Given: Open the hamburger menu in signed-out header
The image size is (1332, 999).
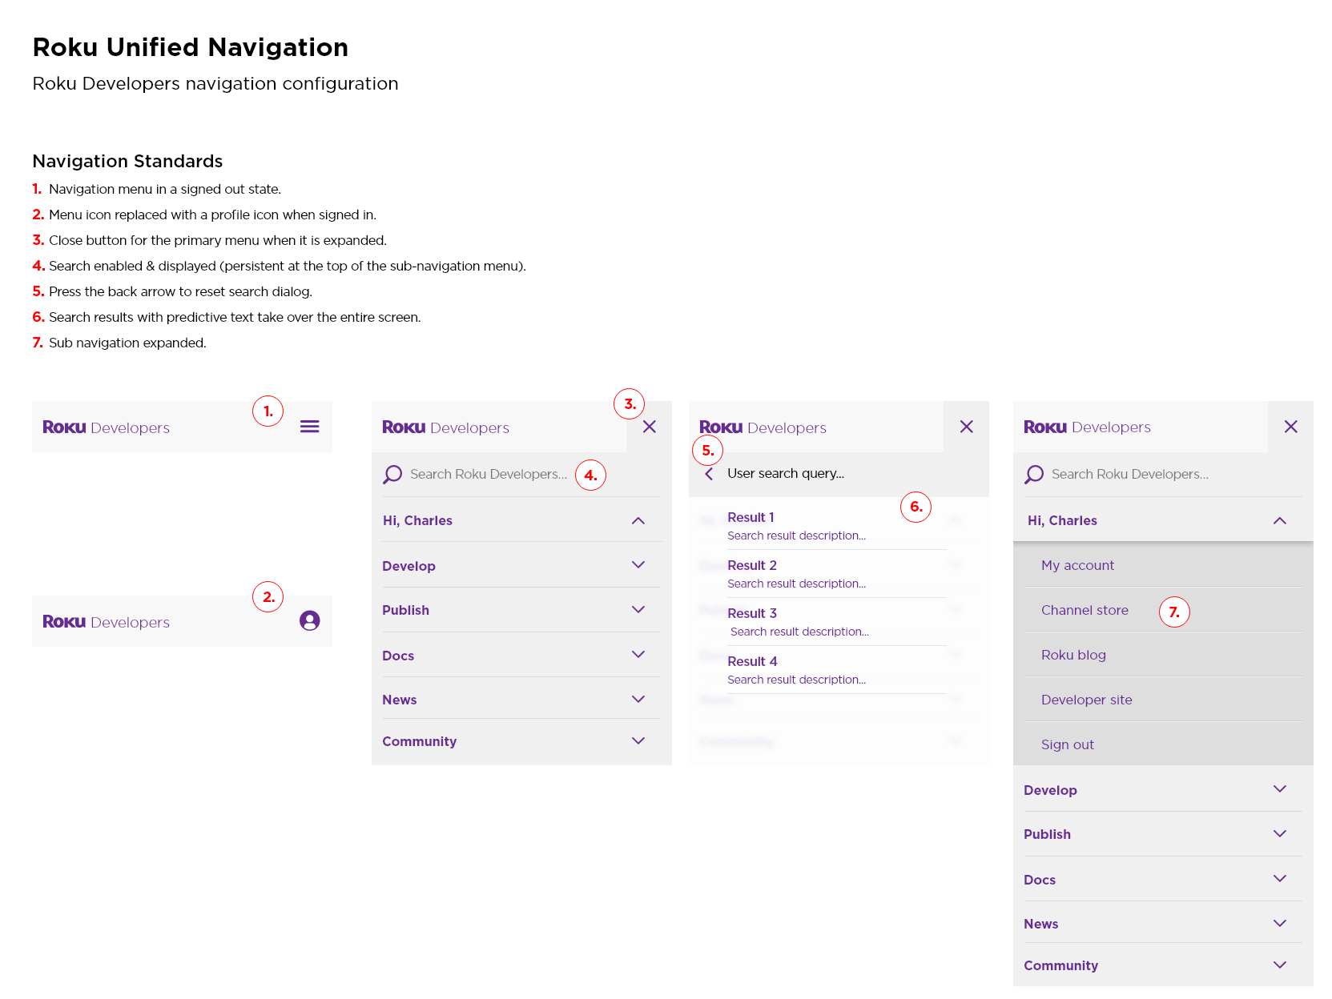Looking at the screenshot, I should coord(309,427).
